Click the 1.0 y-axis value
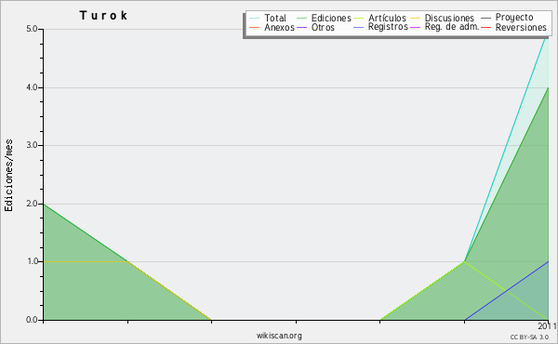 click(x=32, y=261)
